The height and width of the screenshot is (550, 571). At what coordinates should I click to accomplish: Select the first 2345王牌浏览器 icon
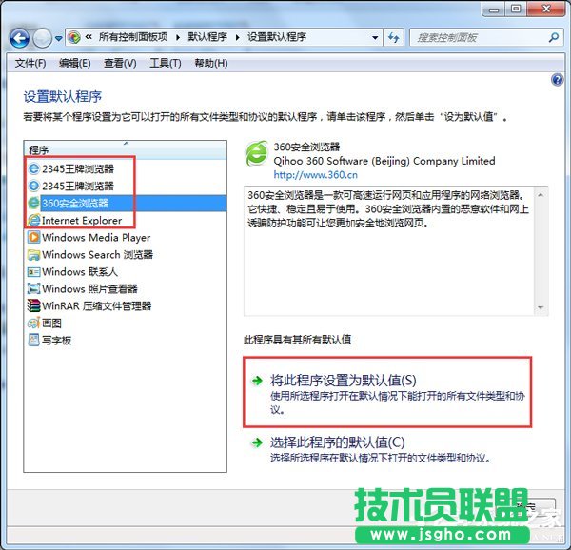34,168
